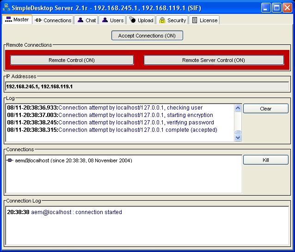Viewport: 295px width, 252px height.
Task: Click Kill to end the connection
Action: (x=266, y=160)
